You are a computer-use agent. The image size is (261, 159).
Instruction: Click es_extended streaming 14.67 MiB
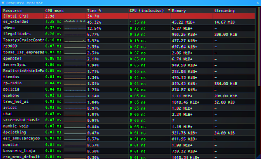[x=224, y=22]
